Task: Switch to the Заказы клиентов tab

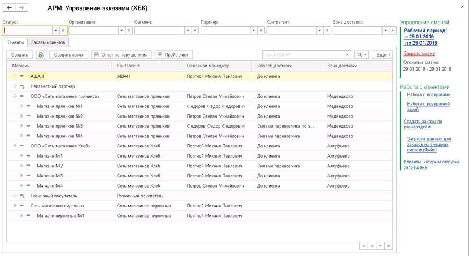Action: [48, 42]
